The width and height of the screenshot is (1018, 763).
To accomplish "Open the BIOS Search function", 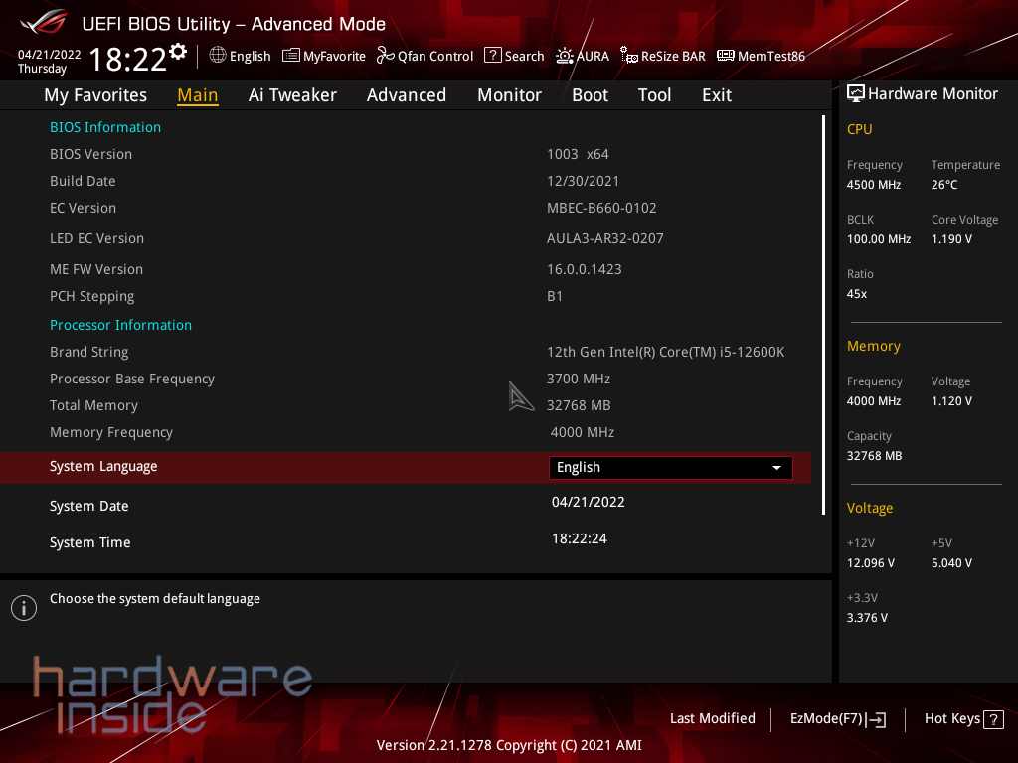I will (x=514, y=56).
